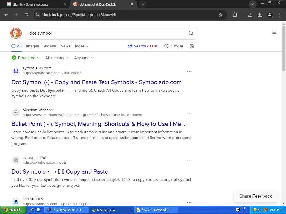Open options for Merriam Webster result

189,113
